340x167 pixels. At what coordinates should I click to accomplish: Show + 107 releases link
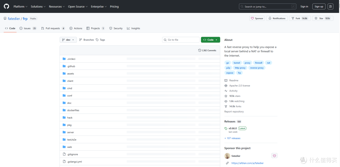(x=232, y=138)
